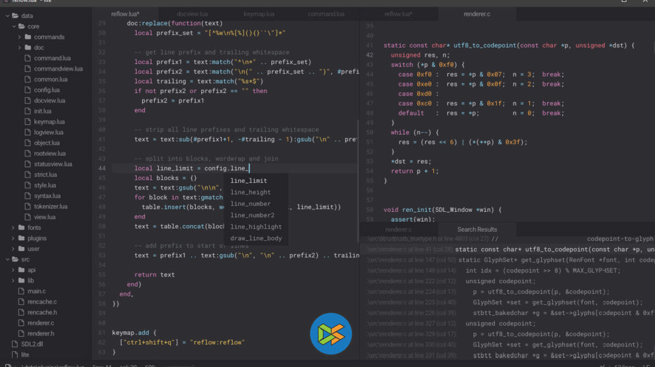Click the file icon beside init.lua
Image resolution: width=655 pixels, height=367 pixels.
pos(28,112)
